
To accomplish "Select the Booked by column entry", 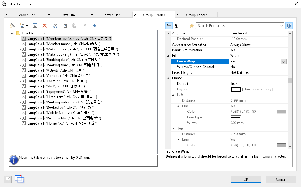I will click(61, 107).
